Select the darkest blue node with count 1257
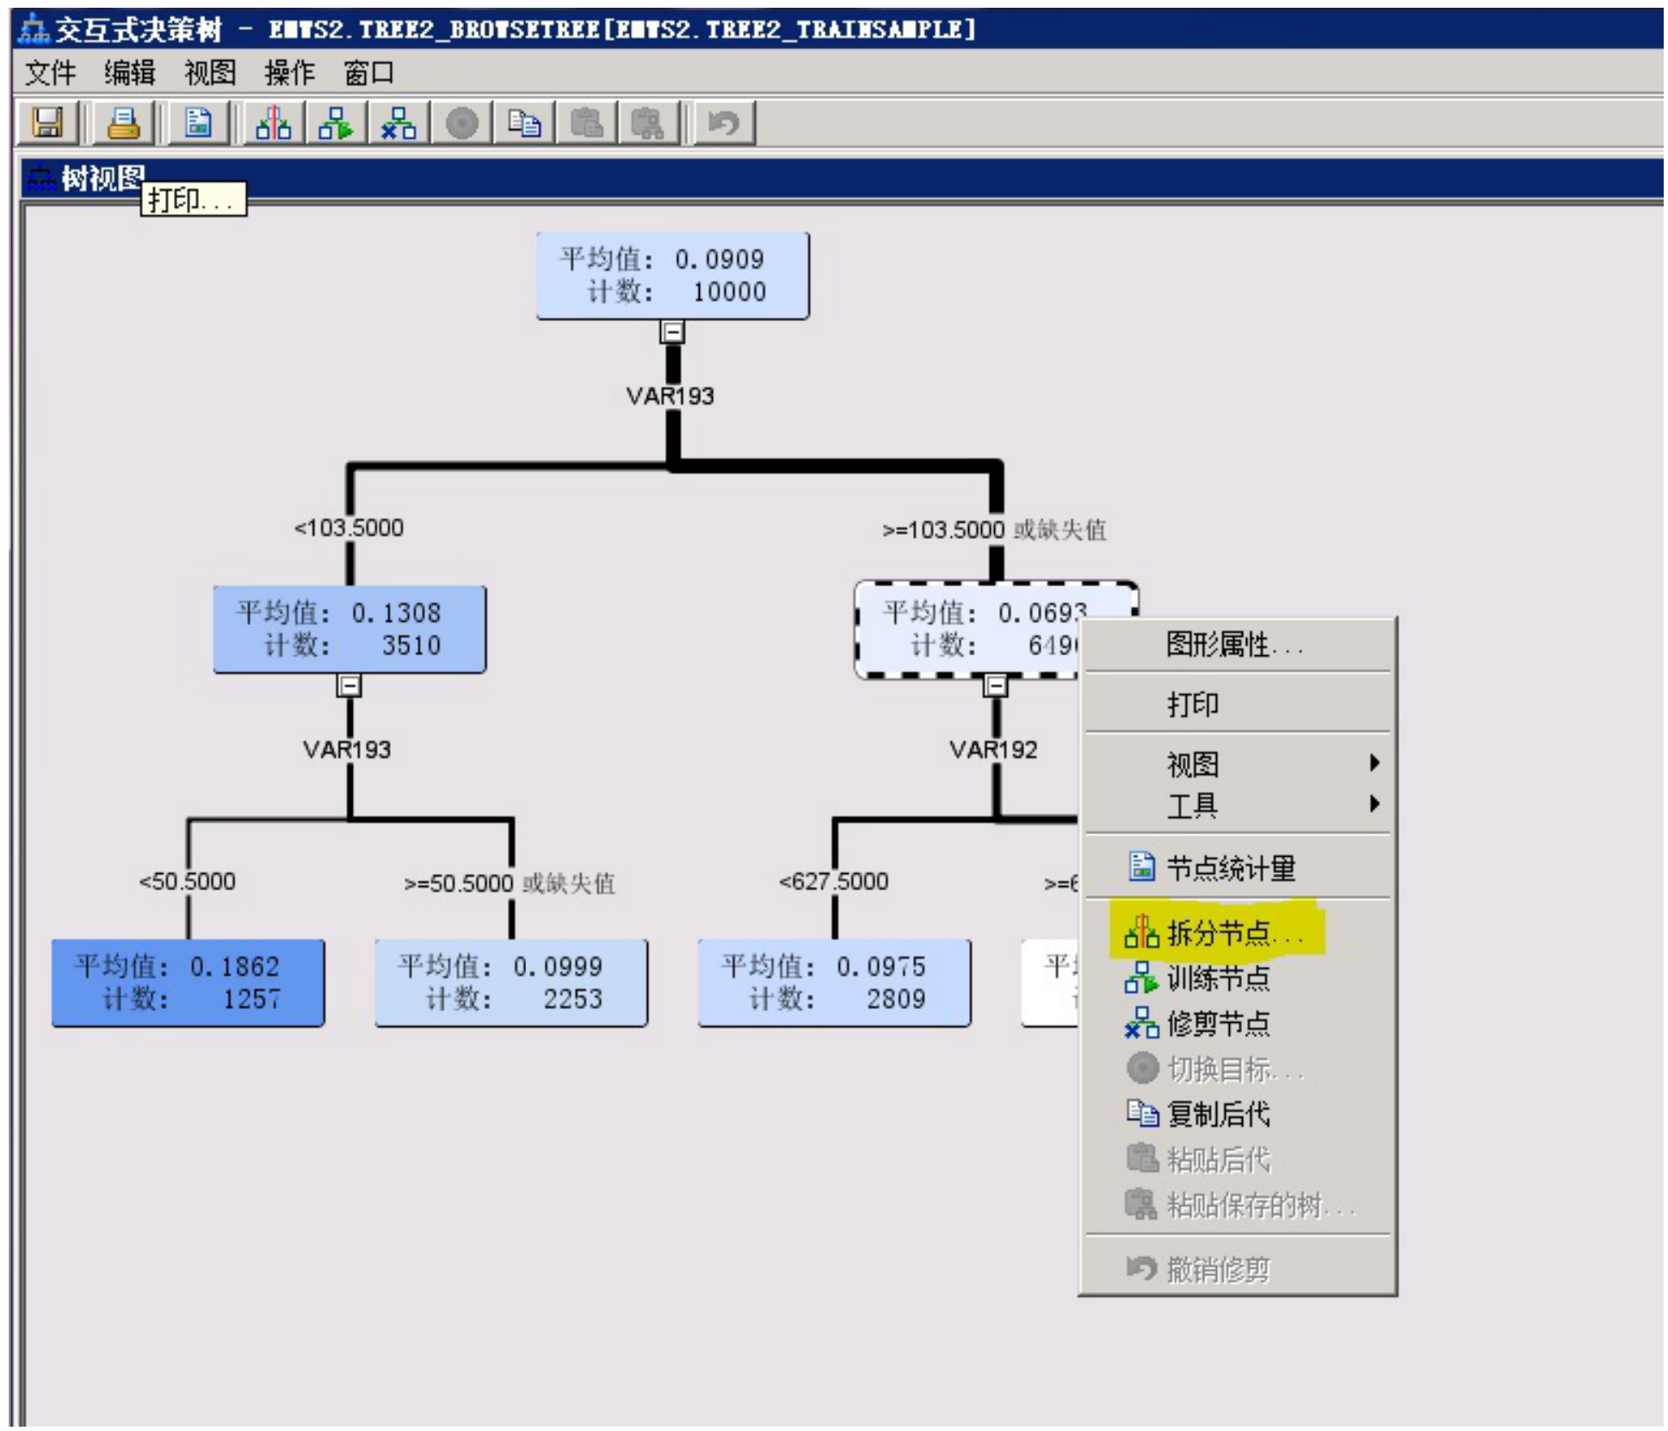 tap(188, 982)
